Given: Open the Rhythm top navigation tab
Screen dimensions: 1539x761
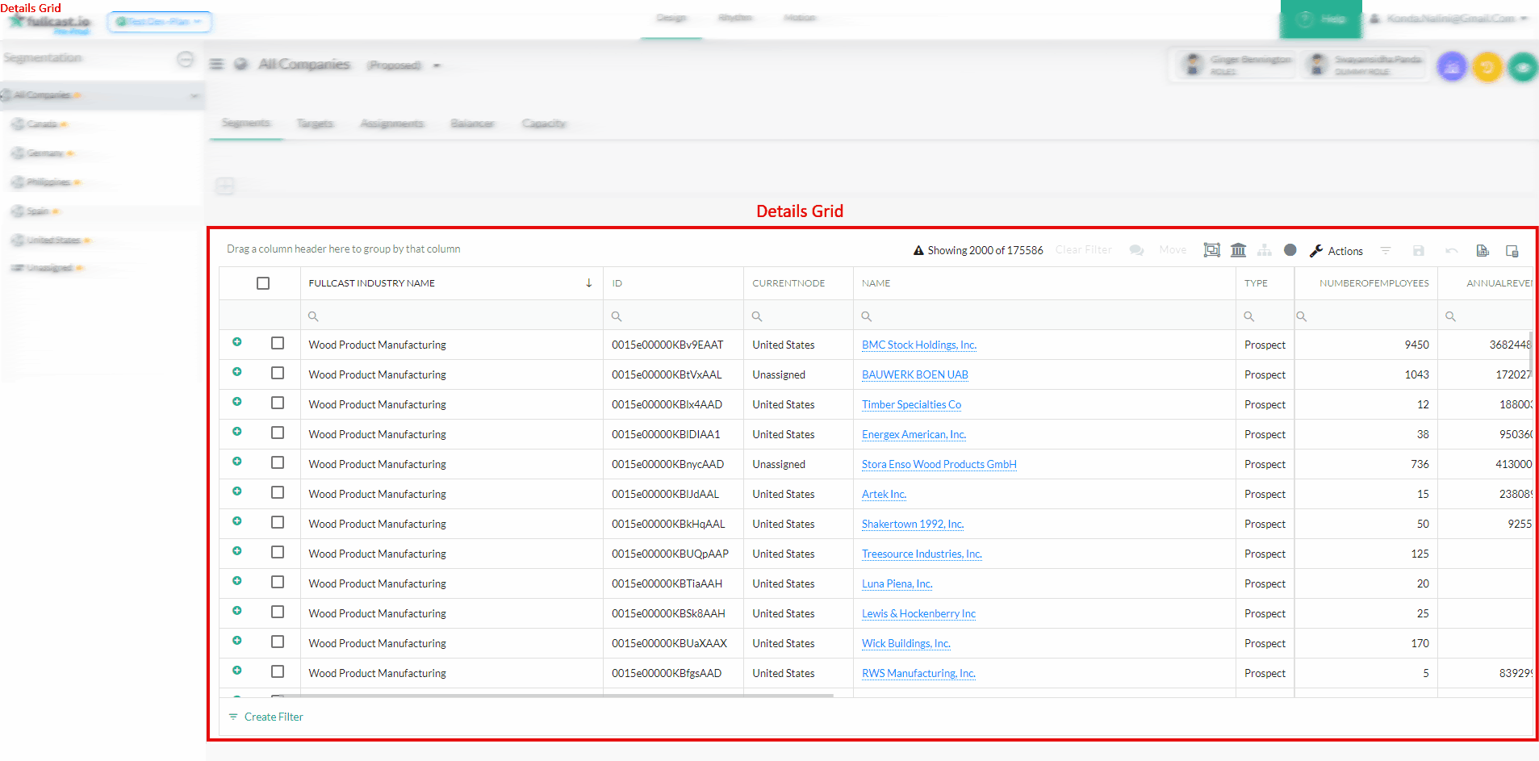Looking at the screenshot, I should click(x=735, y=18).
